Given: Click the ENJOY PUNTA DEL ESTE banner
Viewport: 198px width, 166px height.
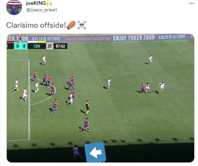Looking at the screenshot, I should (87, 39).
